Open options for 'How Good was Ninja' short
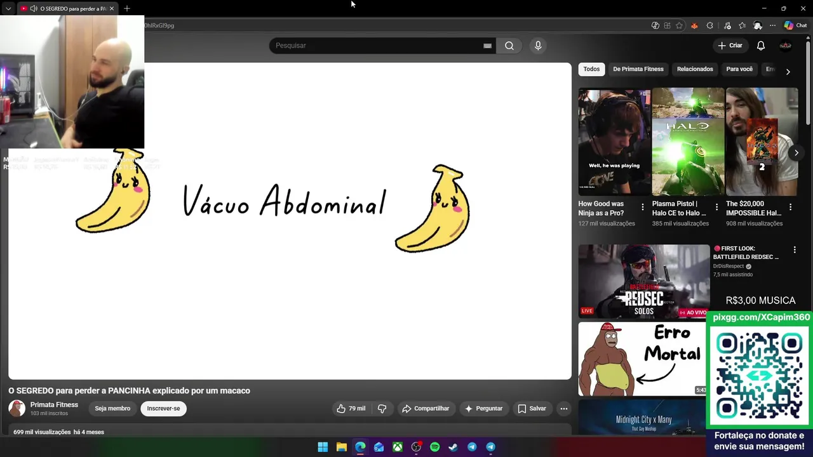813x457 pixels. click(643, 207)
